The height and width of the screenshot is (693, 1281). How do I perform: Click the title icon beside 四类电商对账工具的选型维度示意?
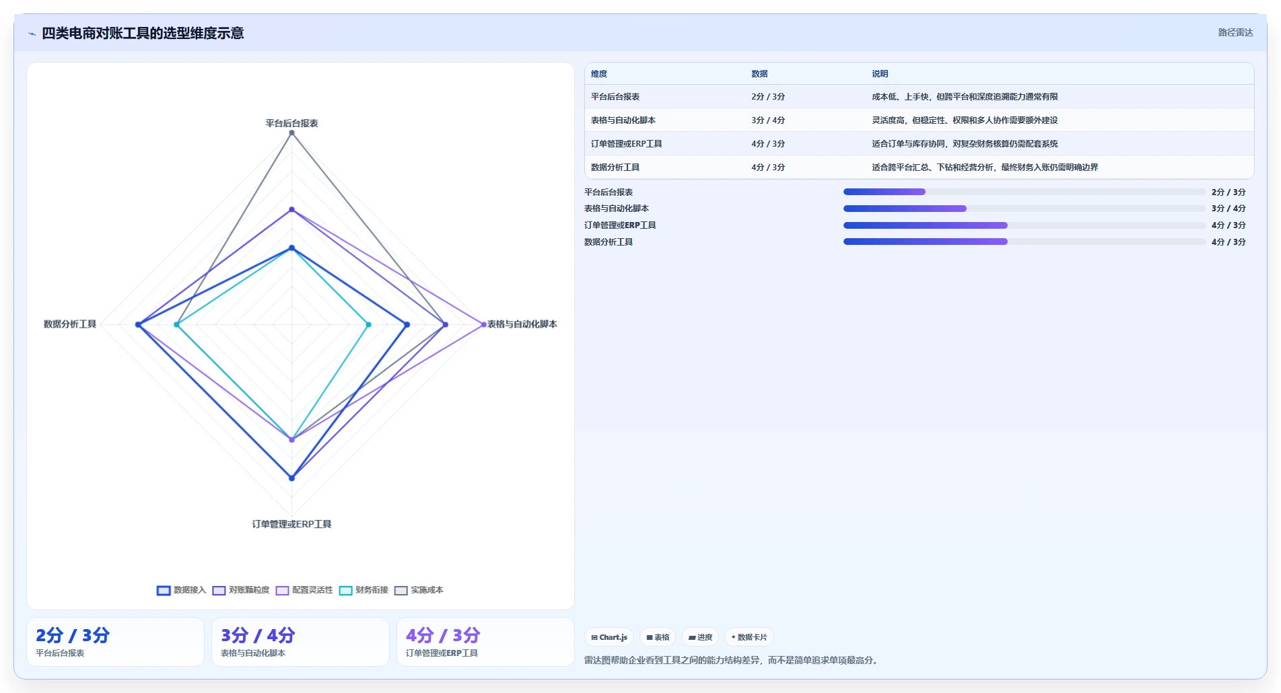(32, 34)
